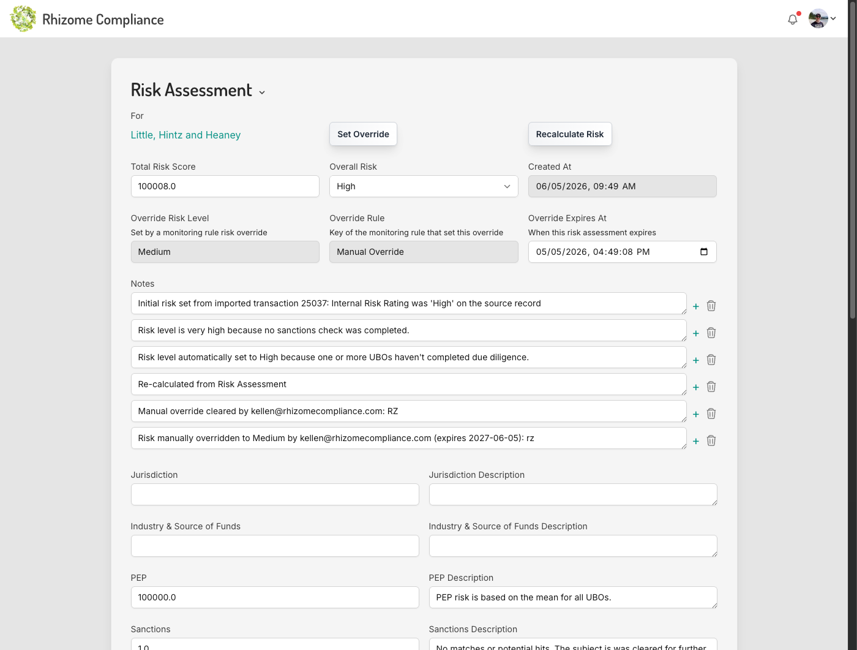
Task: Click the Rhizome Compliance logo
Action: (23, 19)
